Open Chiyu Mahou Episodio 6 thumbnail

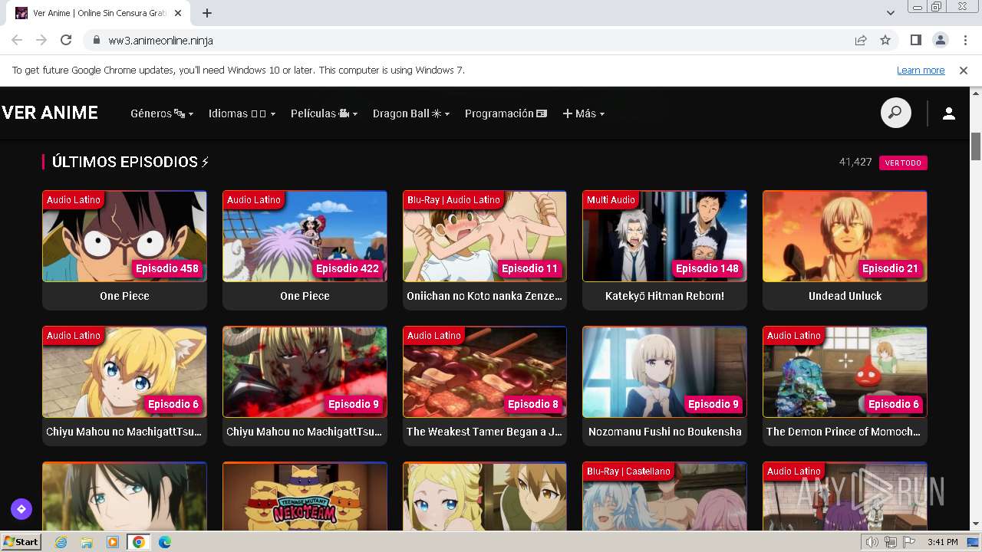click(x=124, y=372)
